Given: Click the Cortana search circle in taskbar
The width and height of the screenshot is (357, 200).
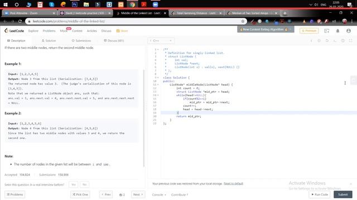Looking at the screenshot, I should (17, 4).
